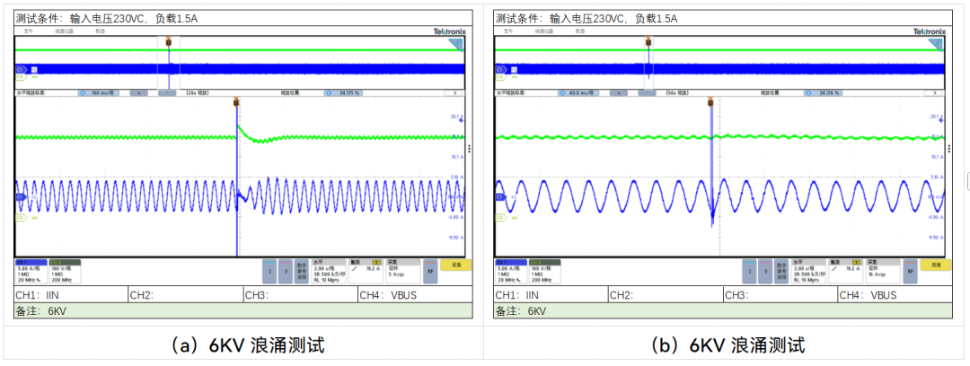Click the yellow 设备 button in scope (a)
970x366 pixels.
[x=456, y=265]
